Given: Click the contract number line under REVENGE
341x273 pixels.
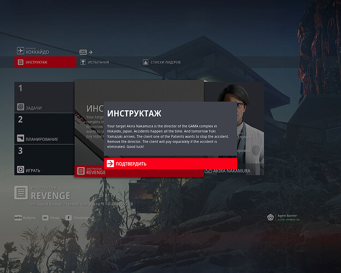Looking at the screenshot, I should click(82, 204).
